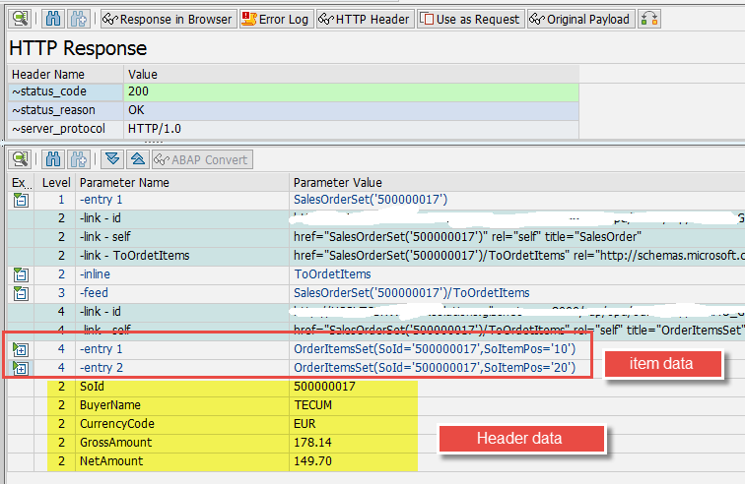Collapse the -inline node
Viewport: 745px width, 484px height.
20,274
